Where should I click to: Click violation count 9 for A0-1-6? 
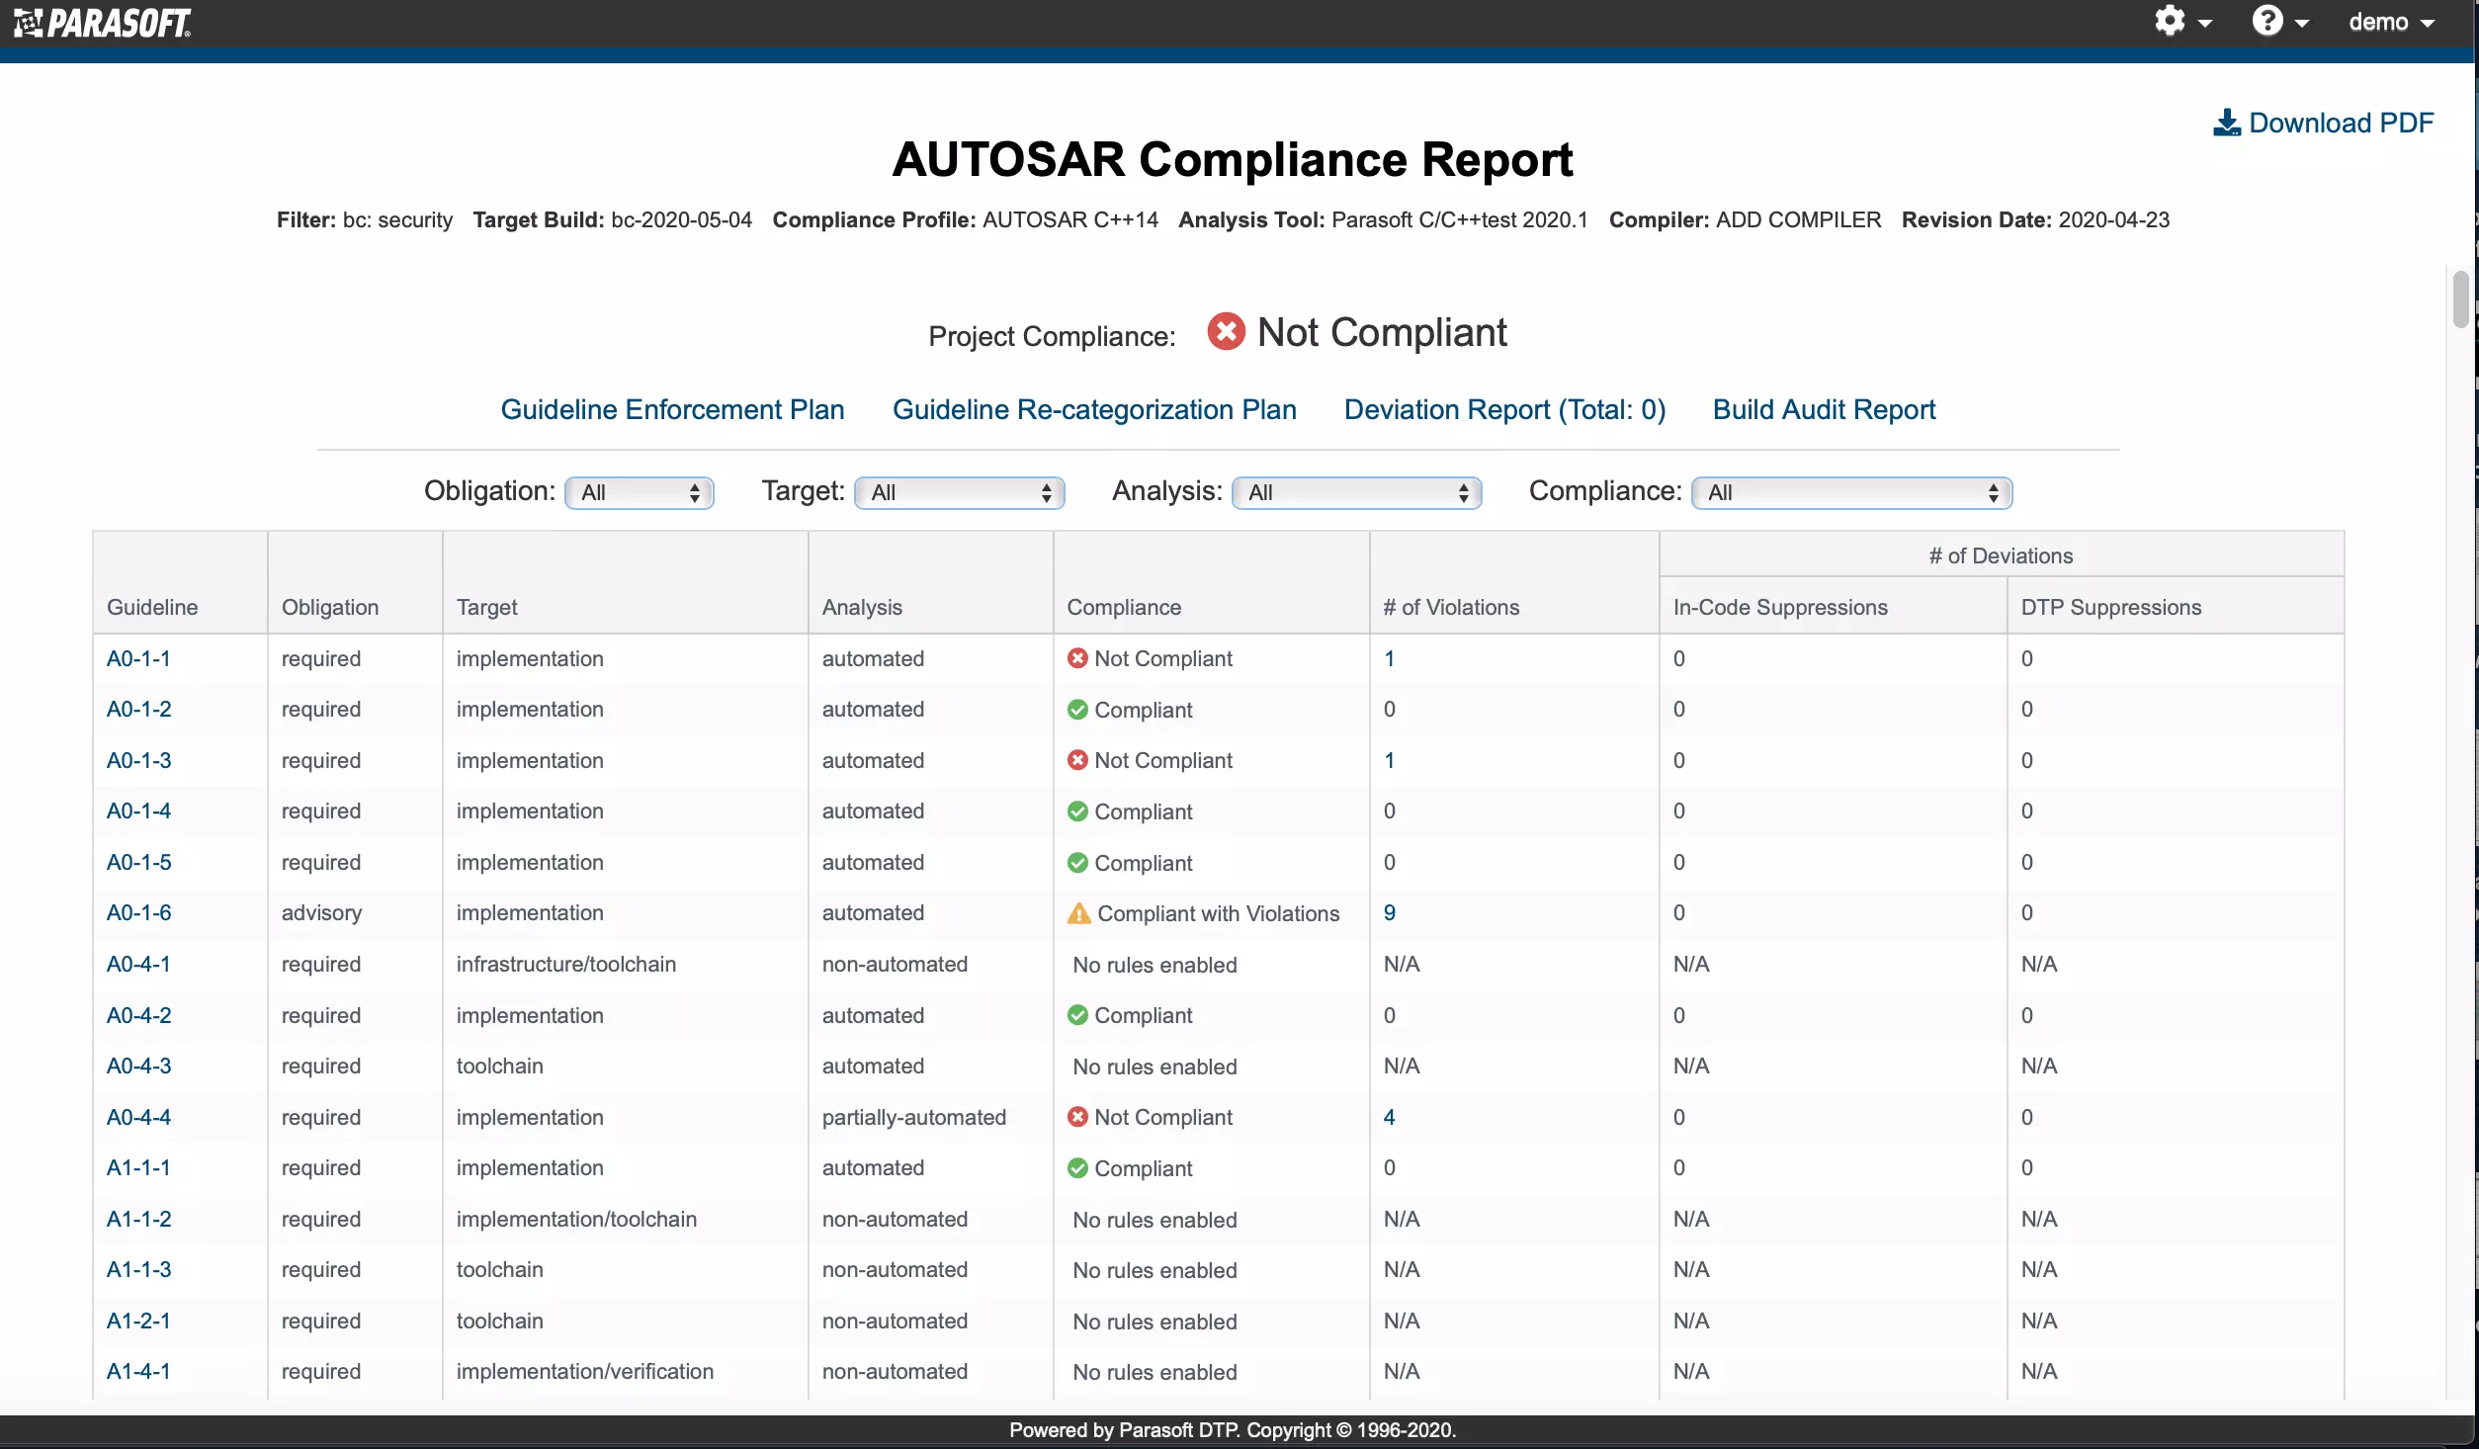point(1389,912)
